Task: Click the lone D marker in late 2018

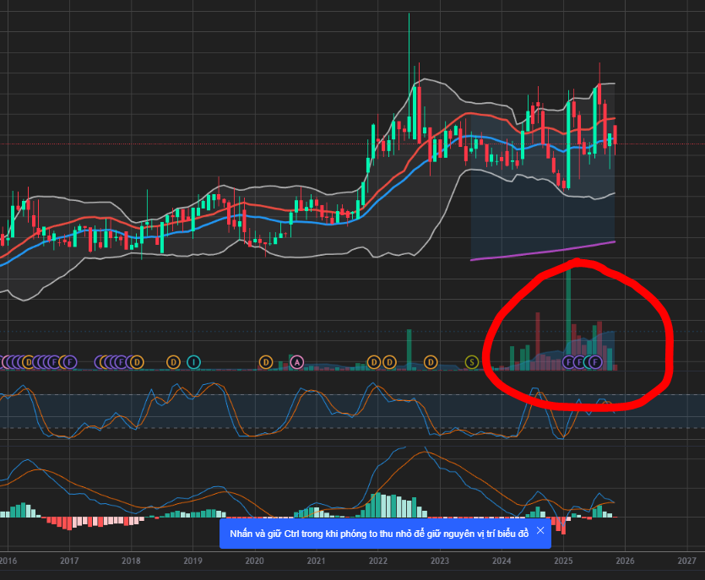Action: click(173, 362)
